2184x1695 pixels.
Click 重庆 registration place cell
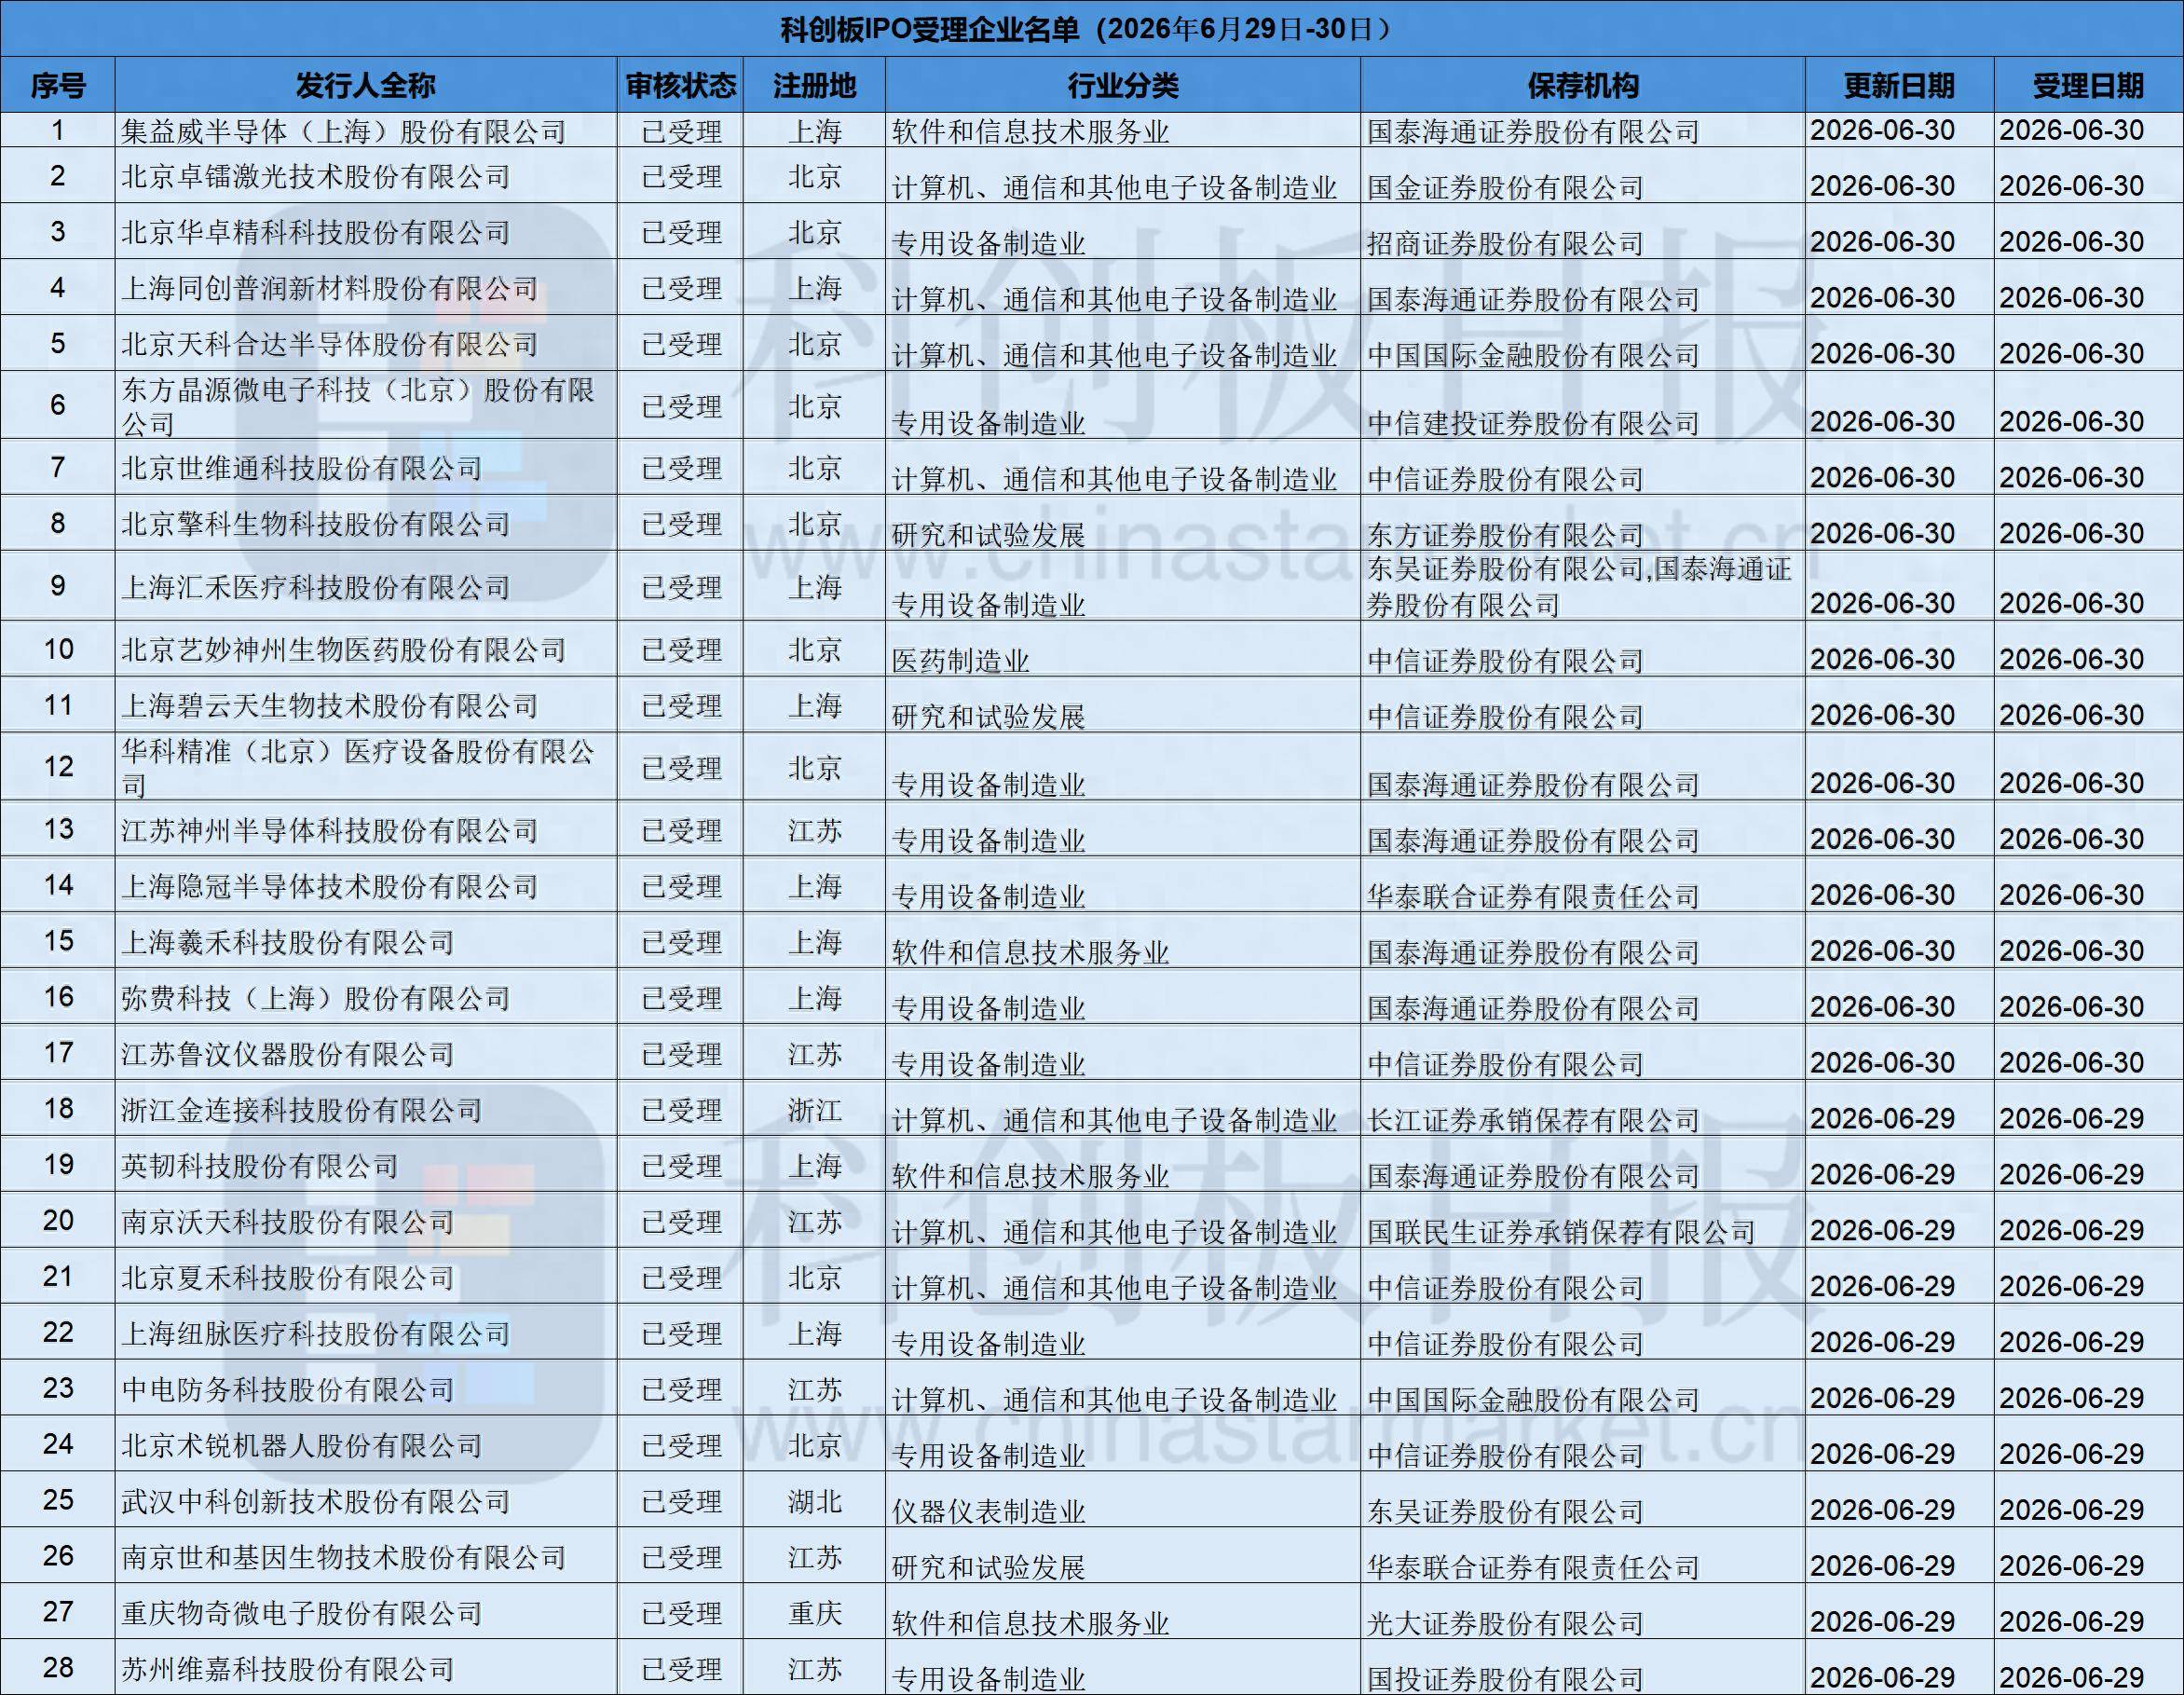814,1613
